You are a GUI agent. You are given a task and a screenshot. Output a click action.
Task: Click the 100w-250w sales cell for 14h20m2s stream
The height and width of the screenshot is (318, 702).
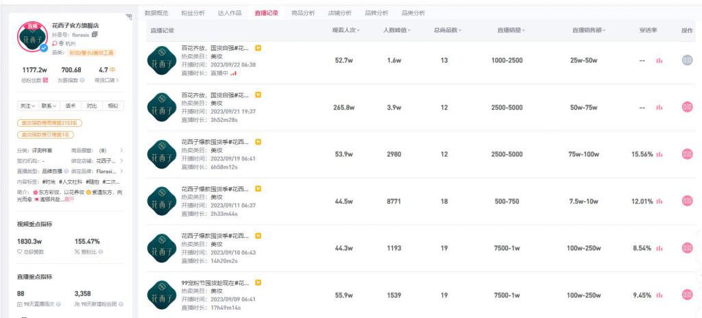tap(584, 248)
